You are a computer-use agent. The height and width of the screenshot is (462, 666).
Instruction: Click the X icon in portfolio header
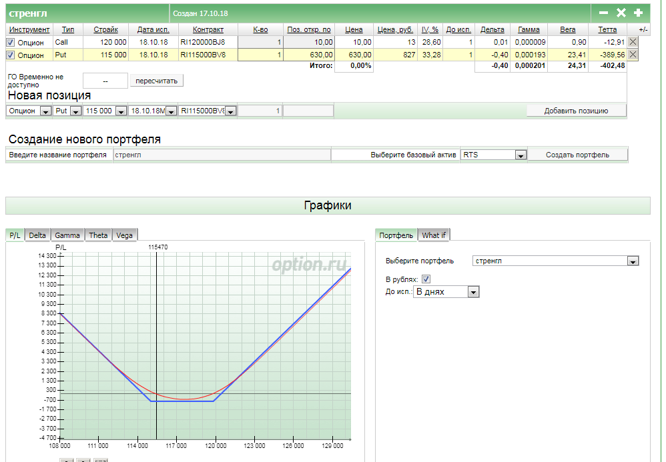[x=621, y=13]
